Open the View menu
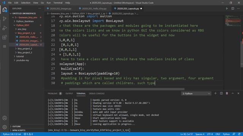 coord(35,3)
